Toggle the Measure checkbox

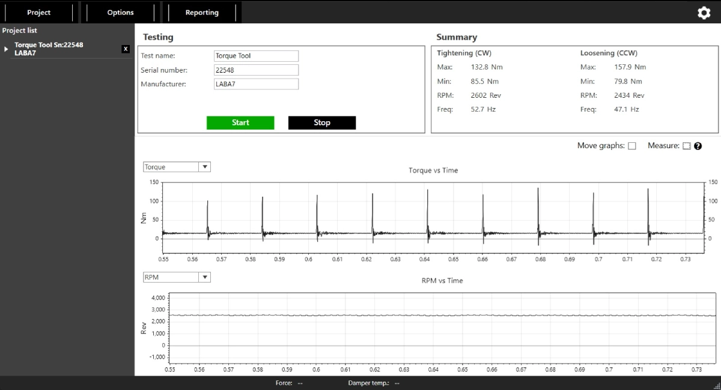point(687,146)
